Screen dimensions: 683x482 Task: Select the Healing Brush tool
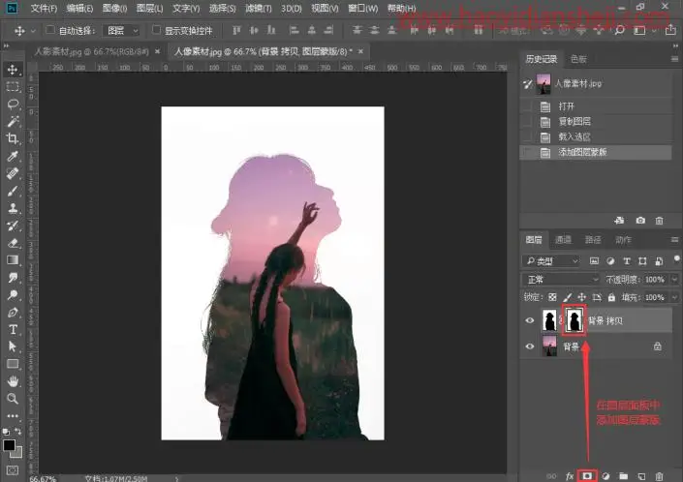click(13, 173)
